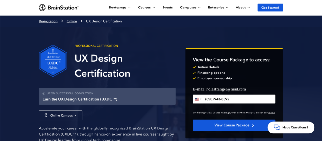Go to Online breadcrumb link
The height and width of the screenshot is (141, 322).
72,21
